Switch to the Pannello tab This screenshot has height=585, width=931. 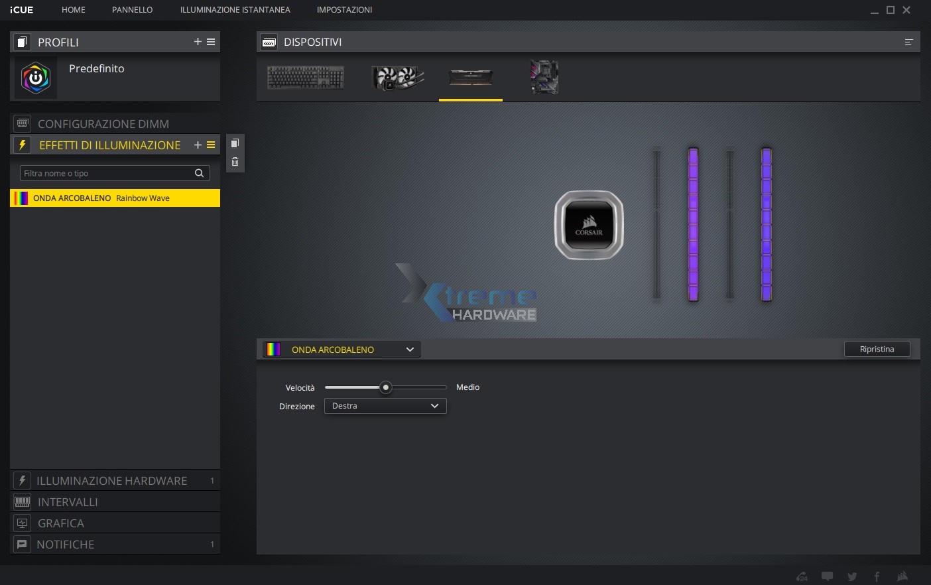(132, 10)
